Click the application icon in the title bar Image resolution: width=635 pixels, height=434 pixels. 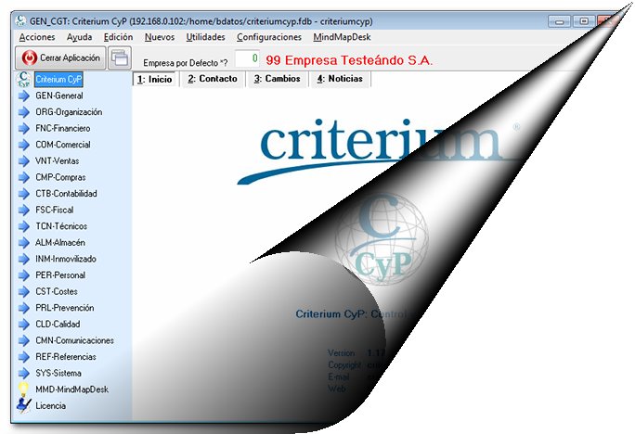point(20,20)
